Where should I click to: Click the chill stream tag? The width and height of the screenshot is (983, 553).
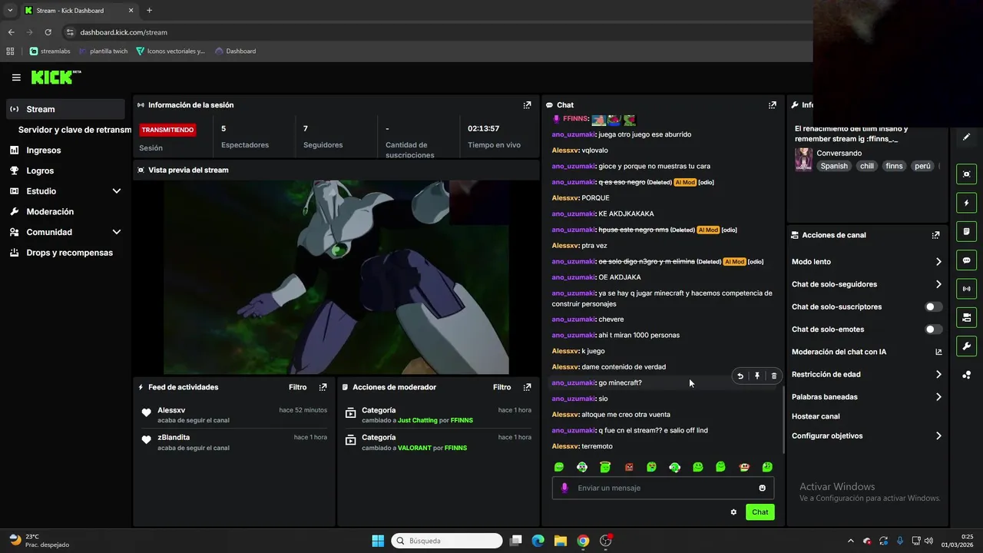867,166
